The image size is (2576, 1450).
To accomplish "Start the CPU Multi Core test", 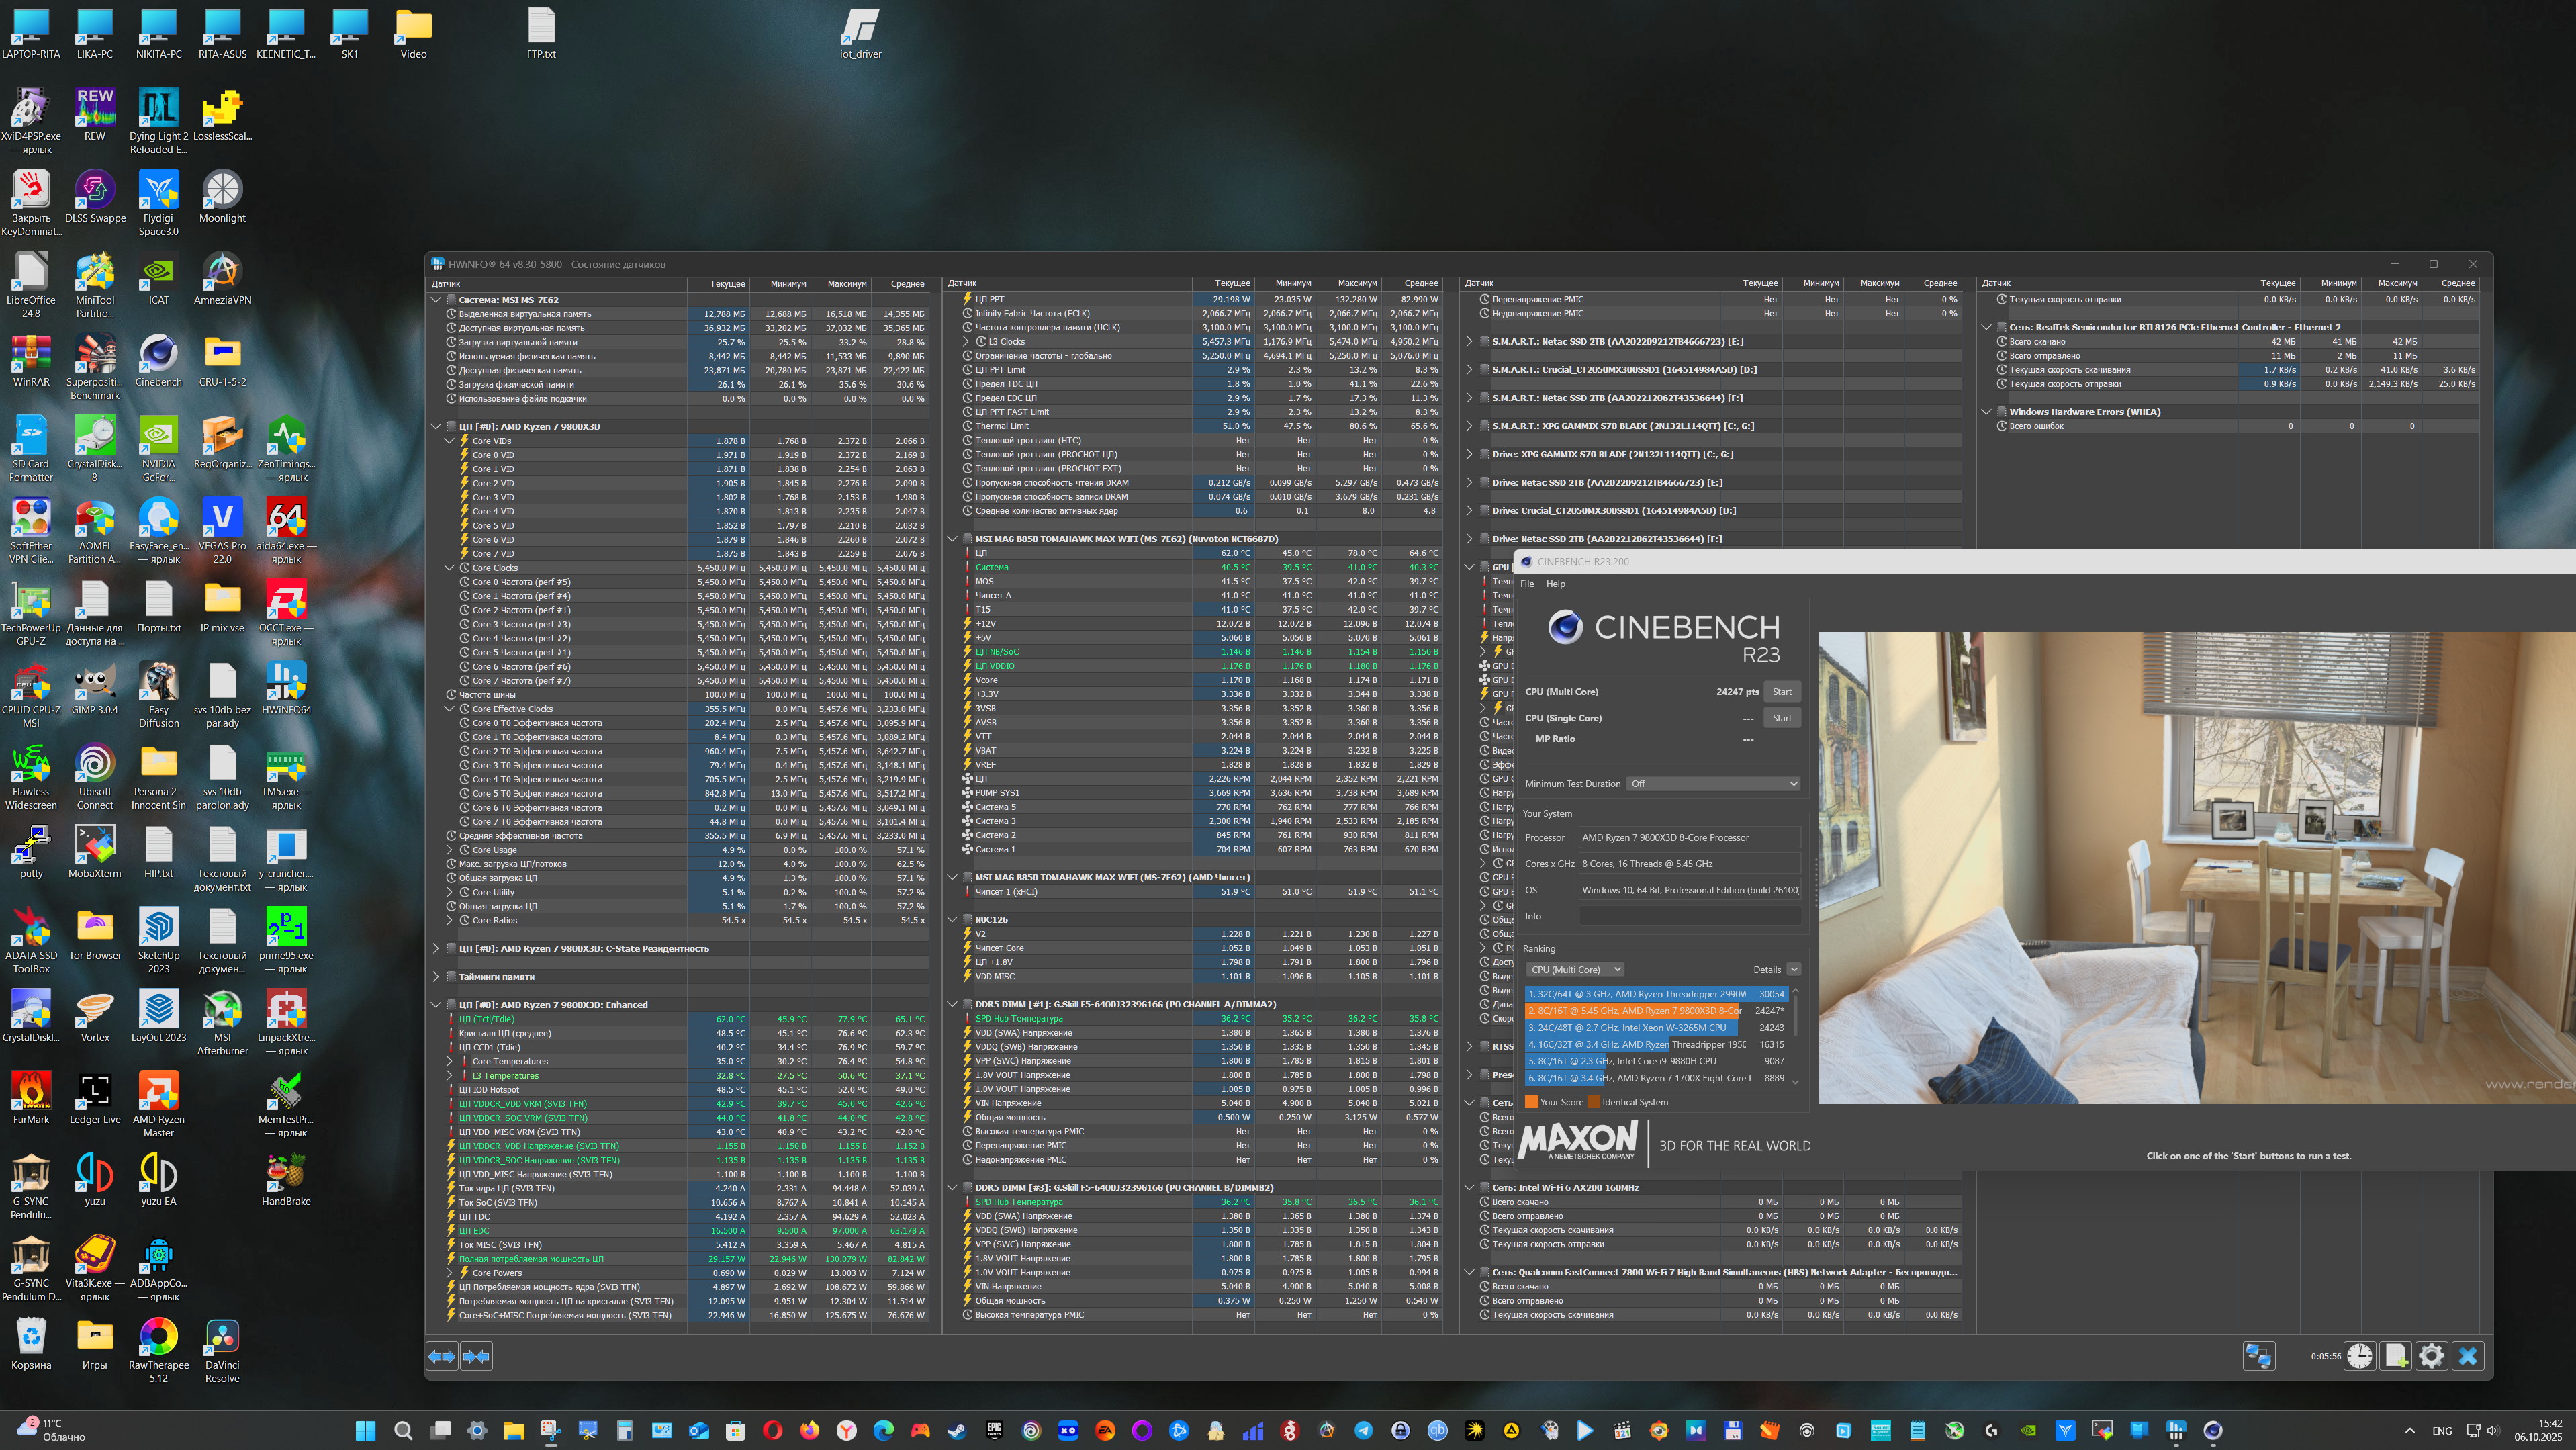I will tap(1781, 692).
